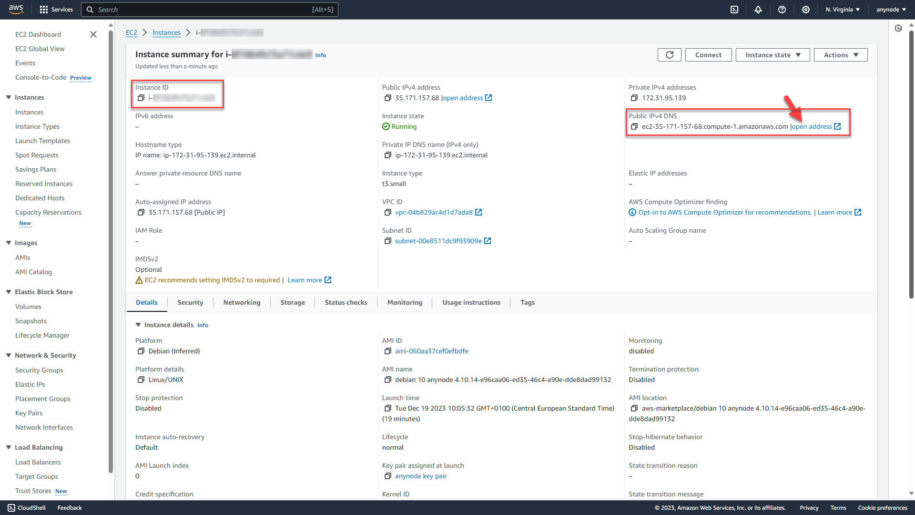This screenshot has height=515, width=915.
Task: Open the anynode account dropdown
Action: tap(891, 10)
